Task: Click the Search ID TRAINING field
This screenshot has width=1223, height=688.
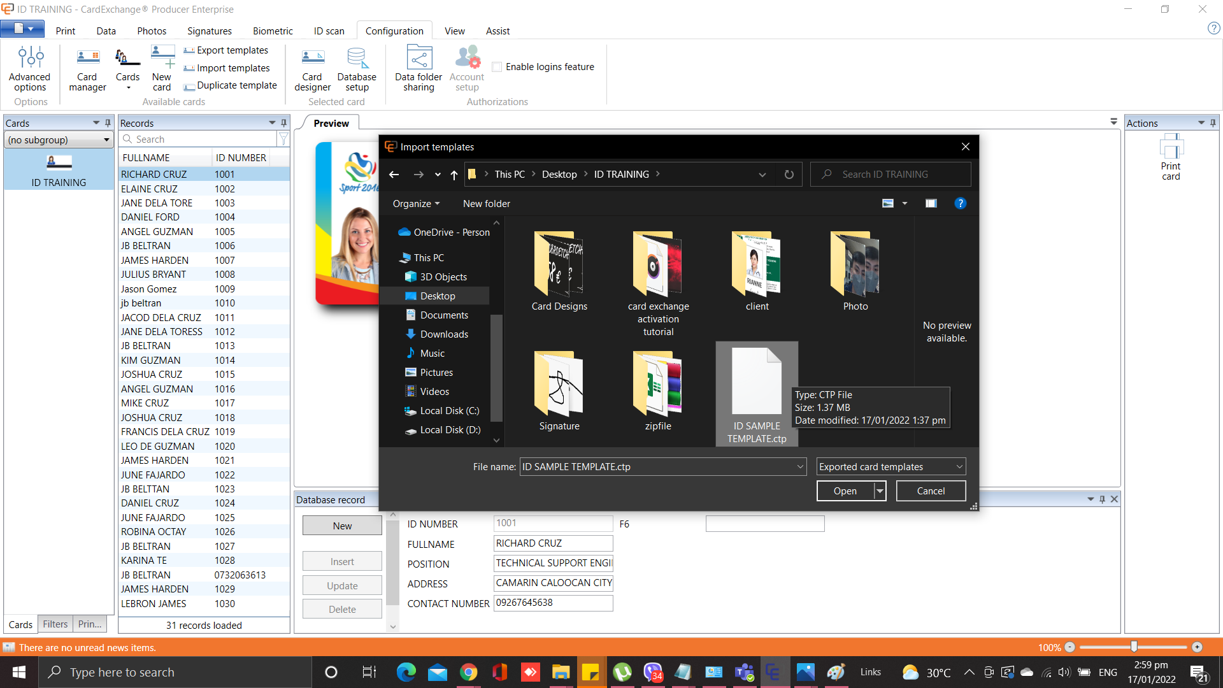Action: point(890,175)
